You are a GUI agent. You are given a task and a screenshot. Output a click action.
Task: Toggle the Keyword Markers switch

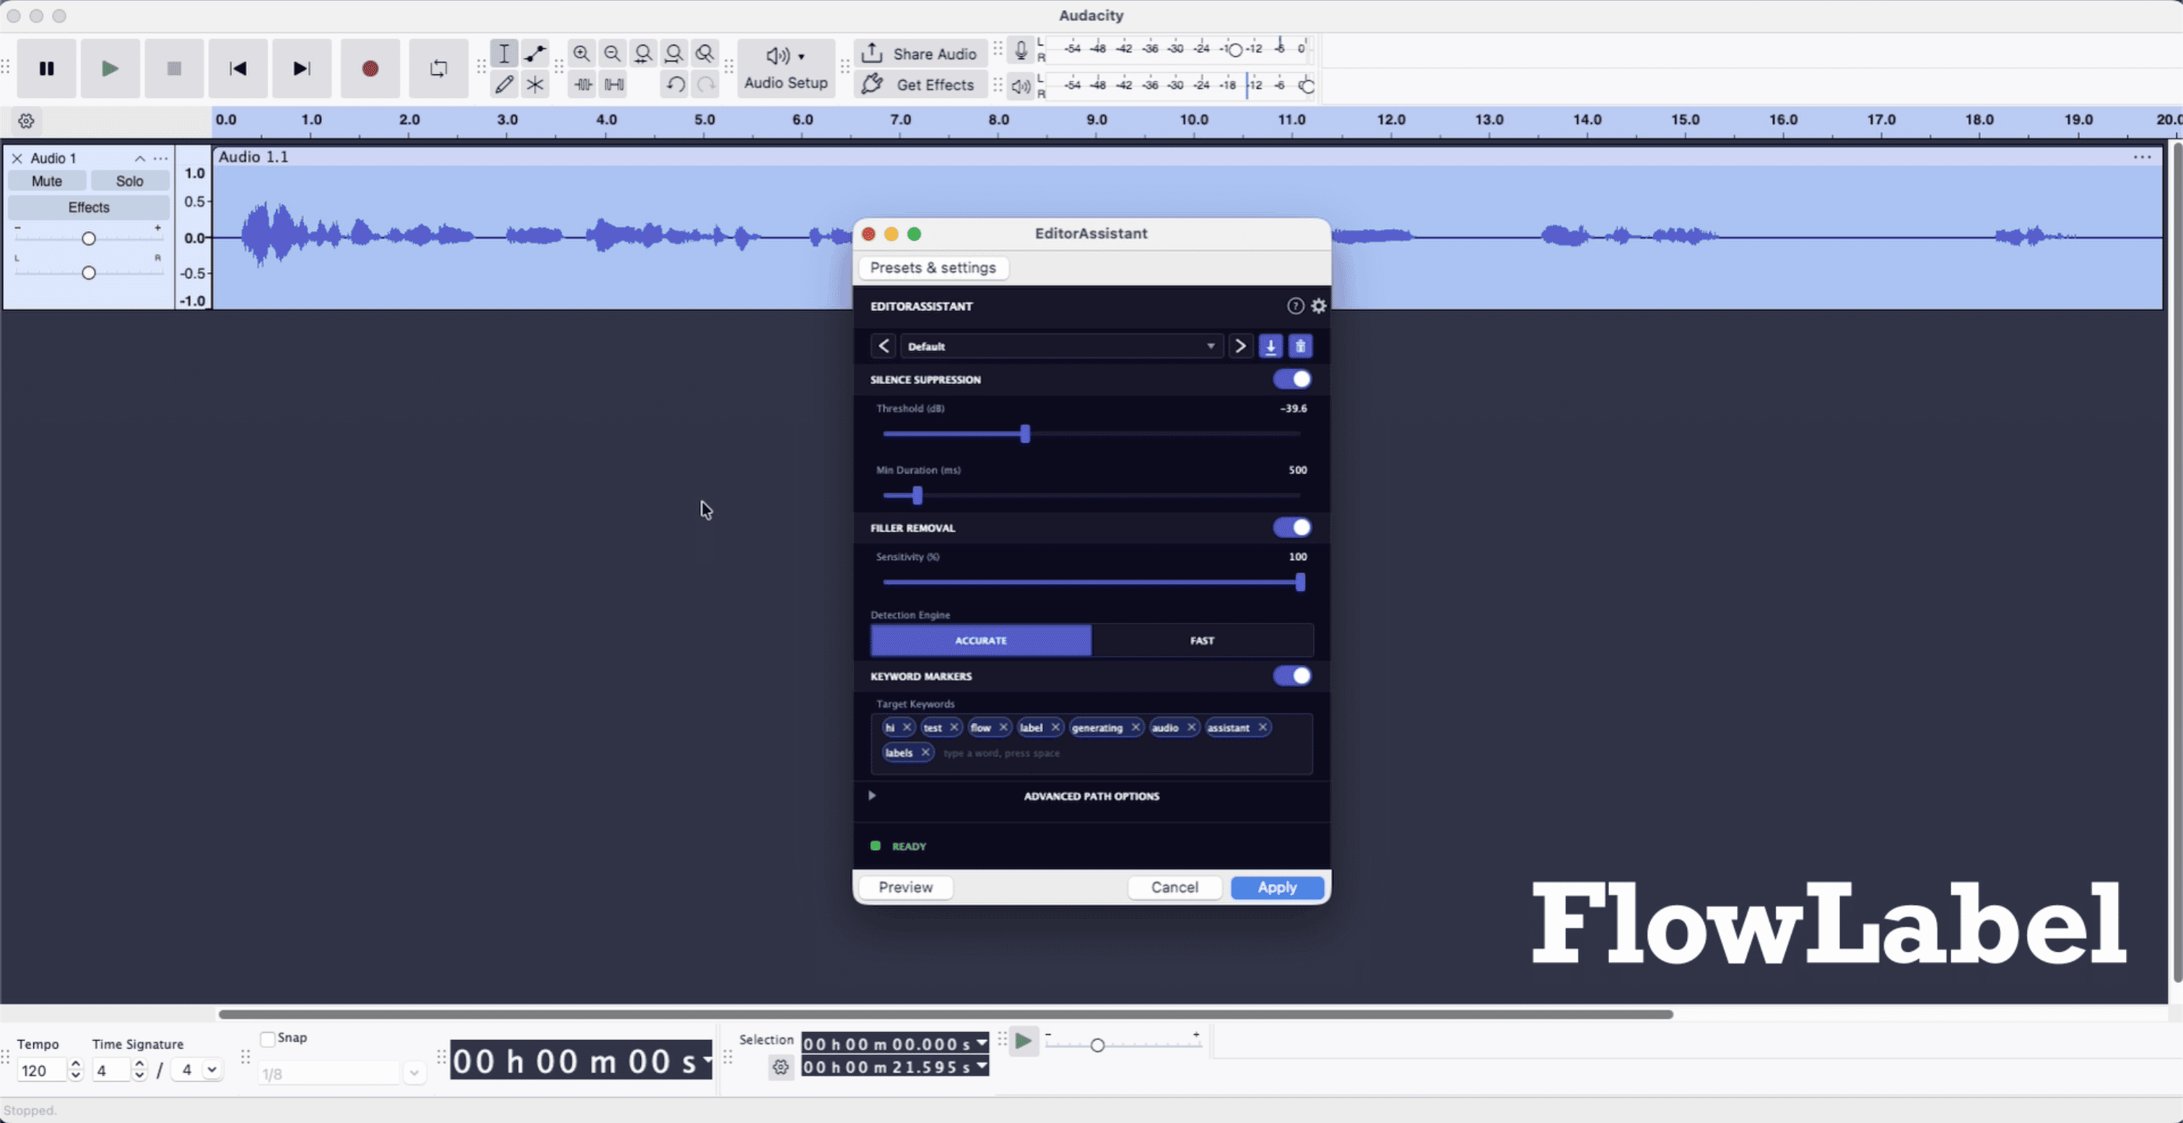(1292, 676)
